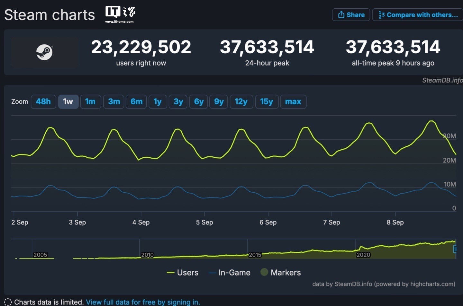
Task: Open Compare with others dropdown
Action: tap(418, 15)
